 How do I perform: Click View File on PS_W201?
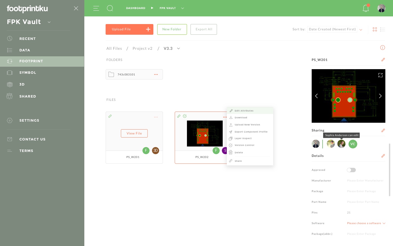pyautogui.click(x=134, y=133)
